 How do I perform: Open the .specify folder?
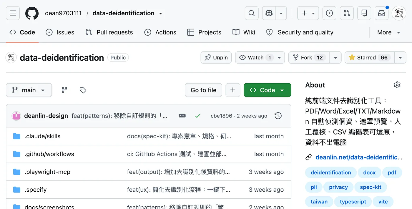pos(36,190)
